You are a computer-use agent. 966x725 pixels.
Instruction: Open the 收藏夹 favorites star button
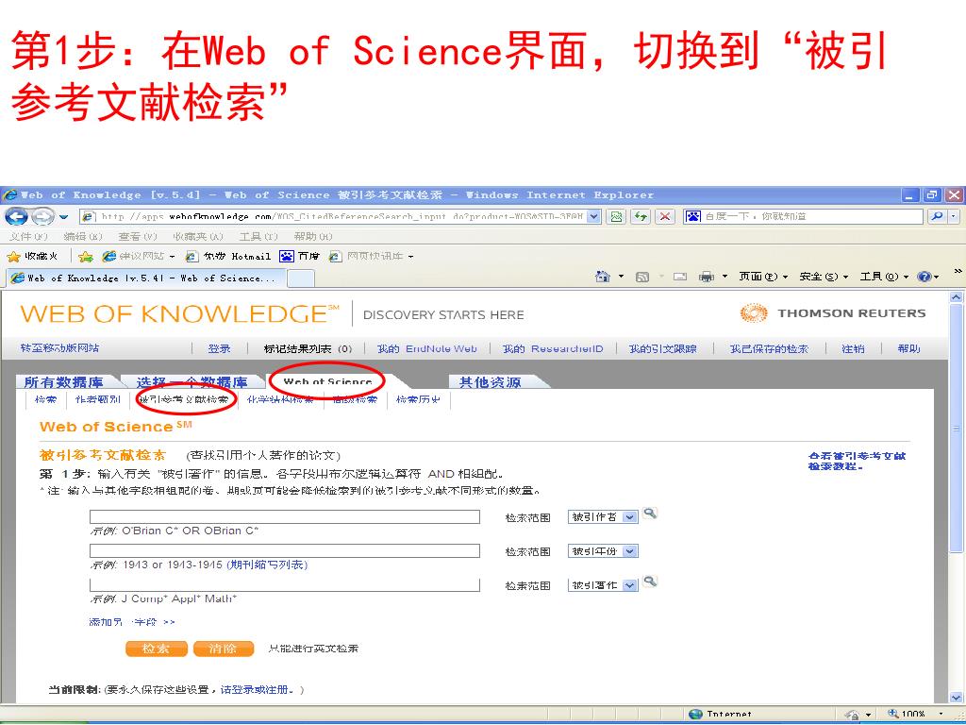33,256
